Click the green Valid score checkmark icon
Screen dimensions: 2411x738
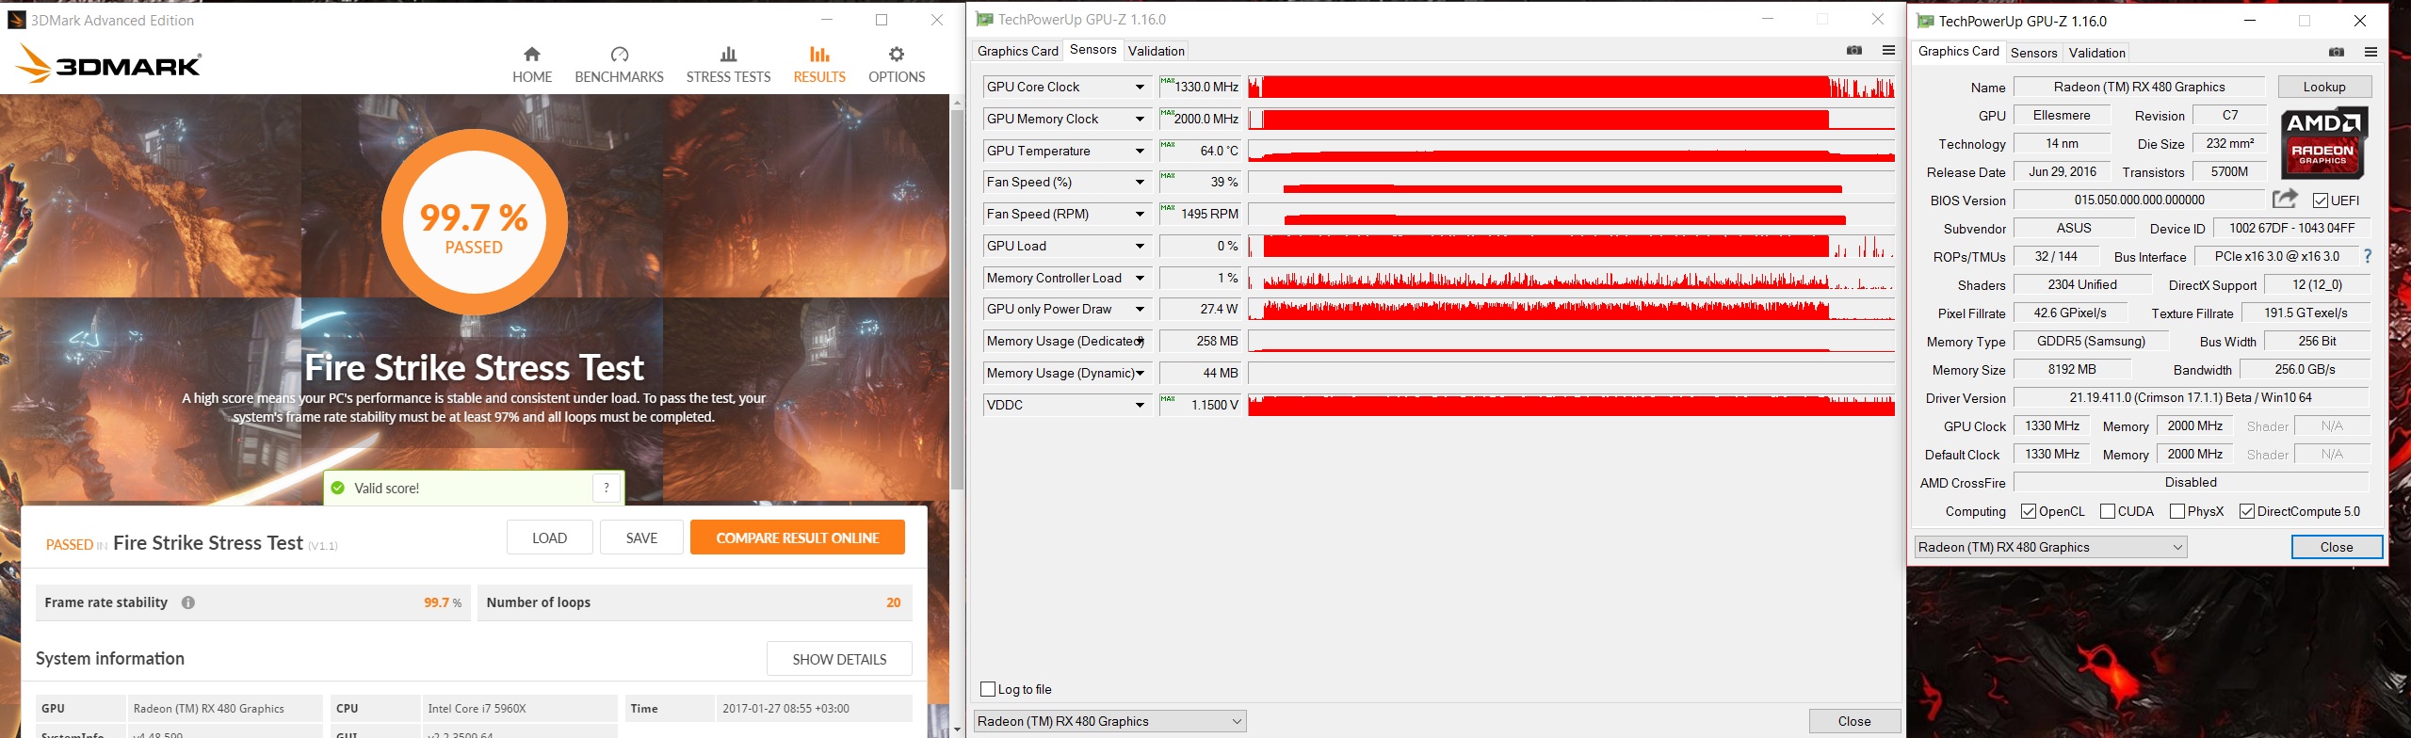click(x=337, y=488)
